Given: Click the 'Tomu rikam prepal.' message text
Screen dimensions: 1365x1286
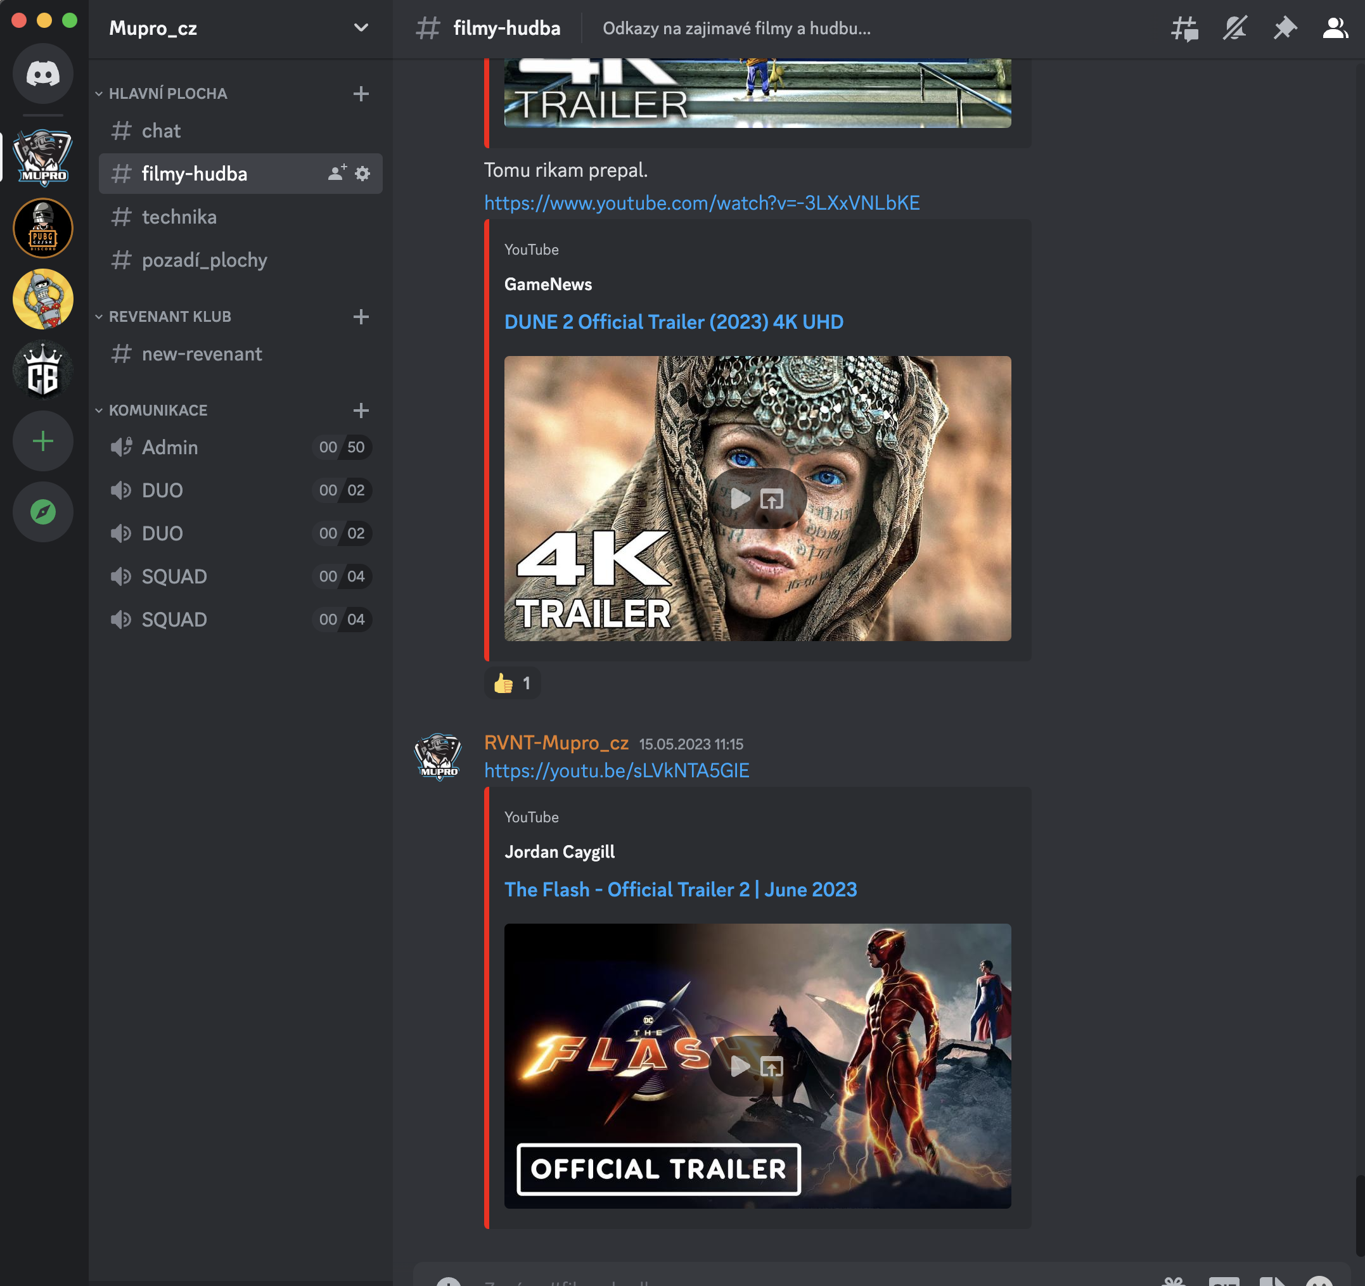Looking at the screenshot, I should 566,170.
